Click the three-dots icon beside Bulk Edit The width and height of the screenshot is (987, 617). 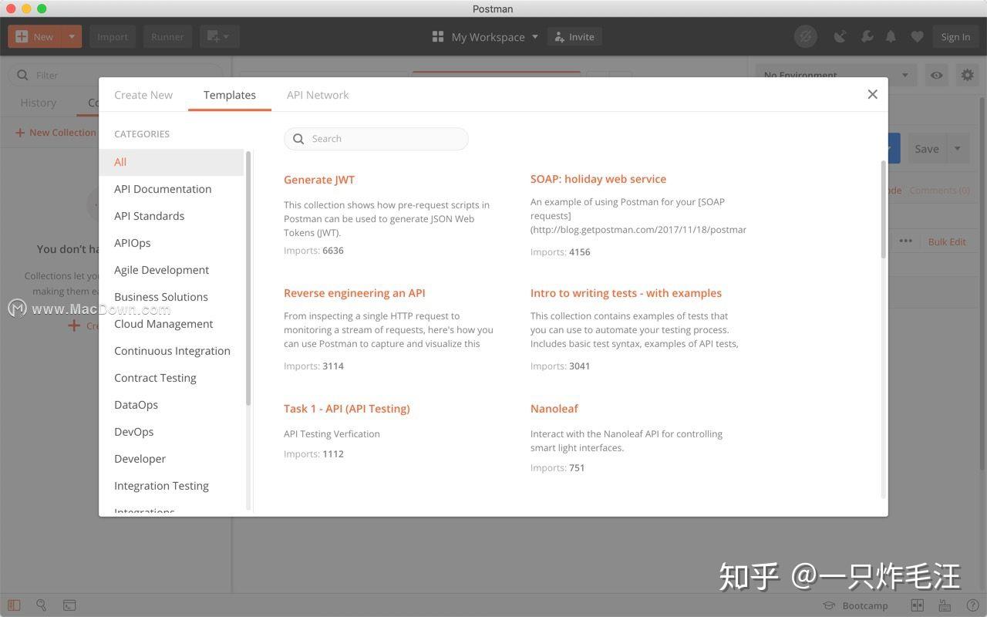[x=905, y=241]
